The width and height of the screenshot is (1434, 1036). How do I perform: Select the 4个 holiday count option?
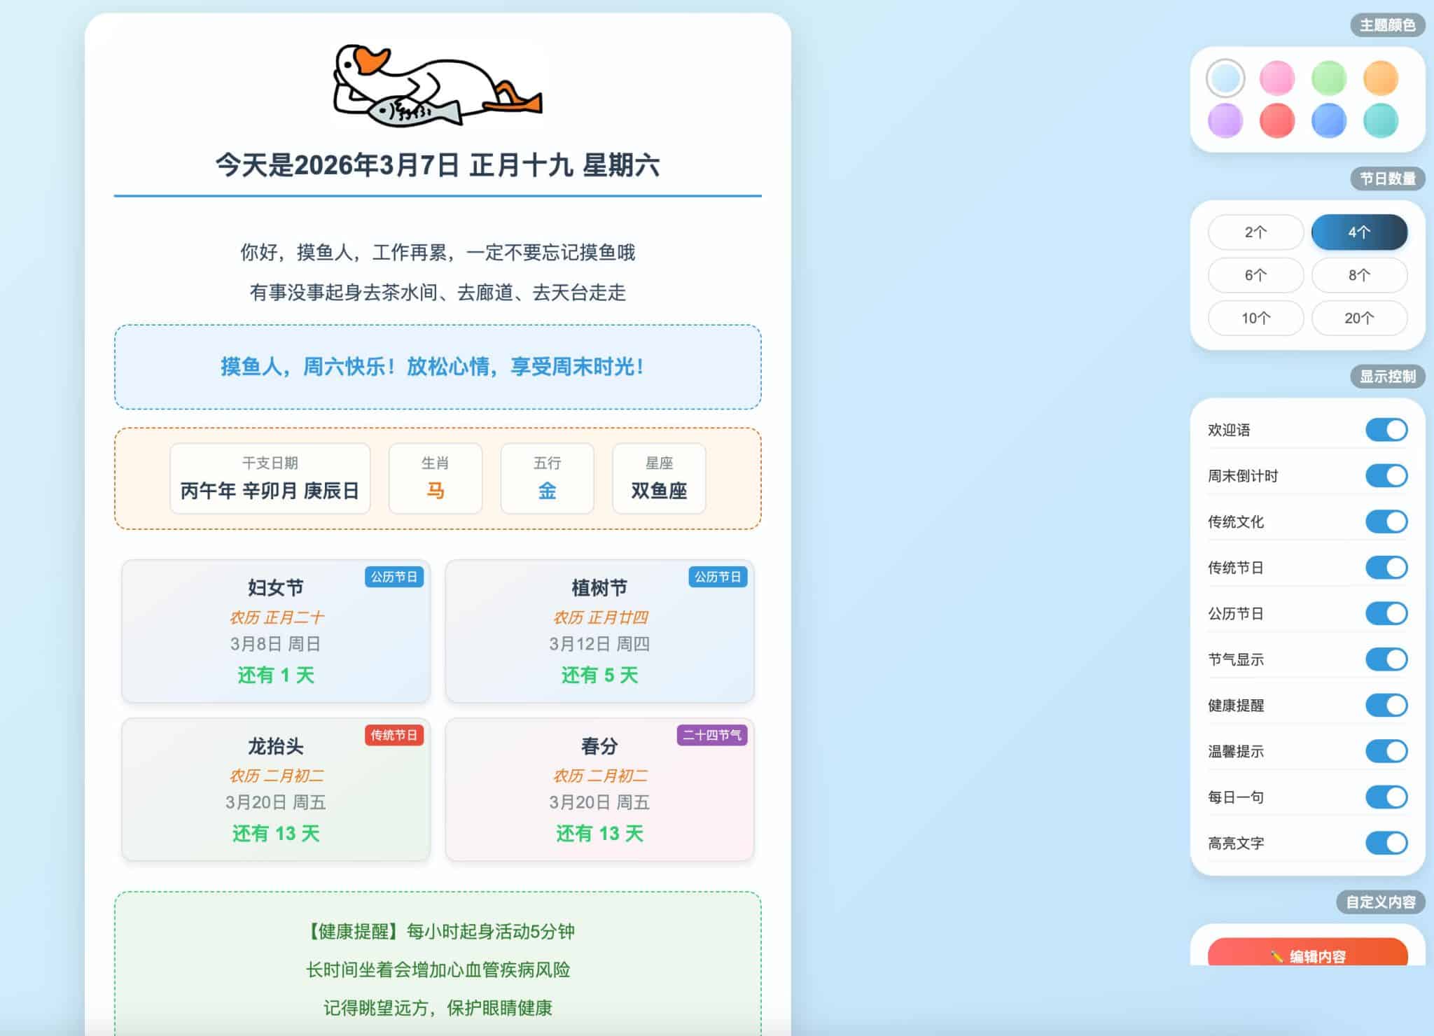(x=1359, y=232)
